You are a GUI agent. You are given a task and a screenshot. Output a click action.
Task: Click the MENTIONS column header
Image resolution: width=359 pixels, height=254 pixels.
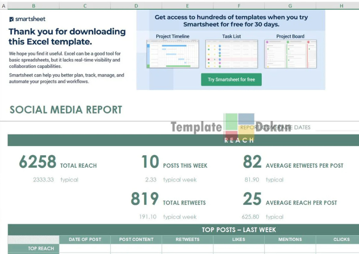(x=290, y=239)
